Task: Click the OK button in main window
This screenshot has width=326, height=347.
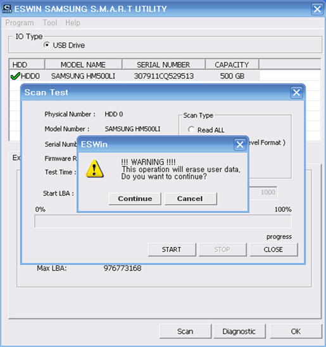Action: pyautogui.click(x=296, y=331)
